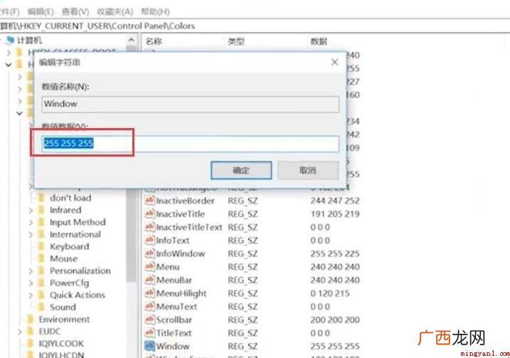Screen dimensions: 510x358
Task: Select the Keyboard tree folder
Action: tap(69, 247)
